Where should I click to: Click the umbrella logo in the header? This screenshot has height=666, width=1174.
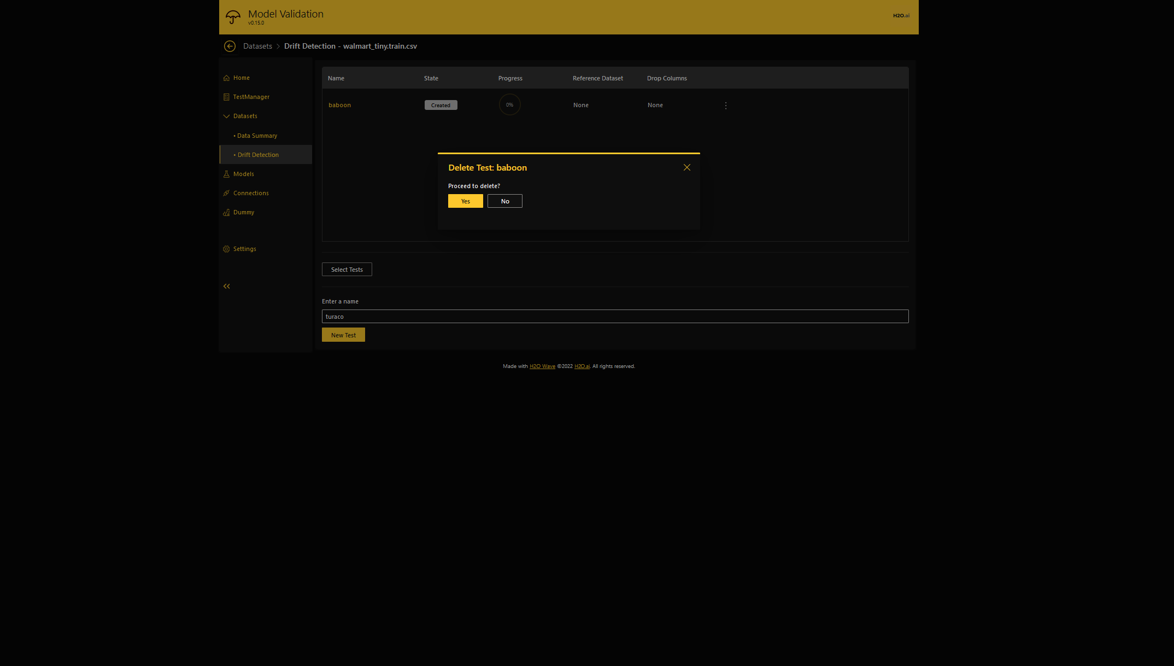(233, 17)
